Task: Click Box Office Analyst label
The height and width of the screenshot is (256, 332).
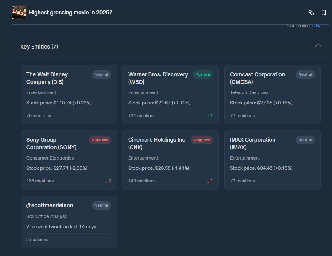Action: 46,216
